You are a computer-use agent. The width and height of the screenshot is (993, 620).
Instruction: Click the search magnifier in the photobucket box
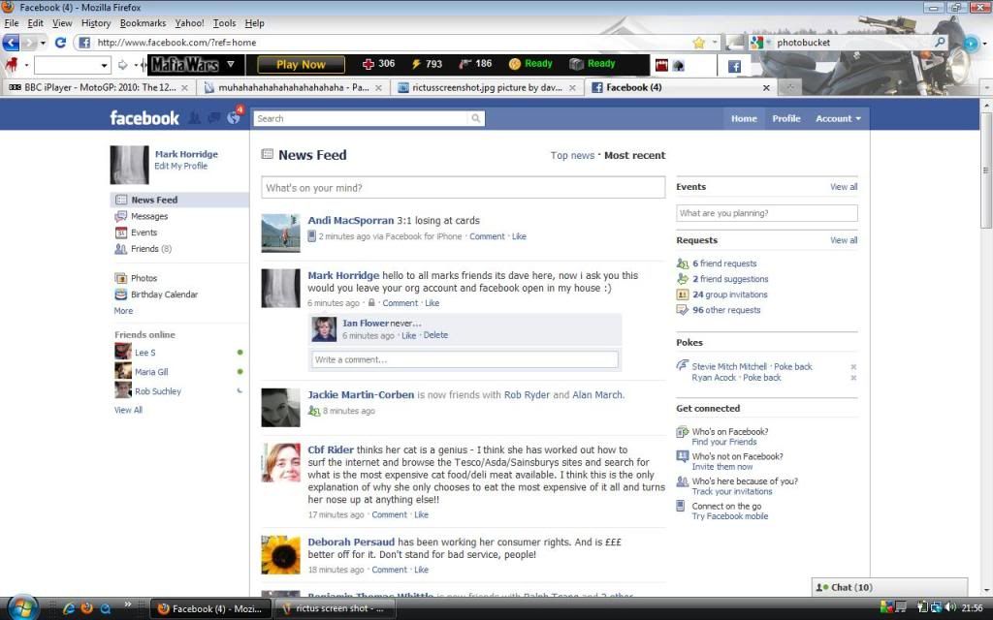click(x=940, y=43)
